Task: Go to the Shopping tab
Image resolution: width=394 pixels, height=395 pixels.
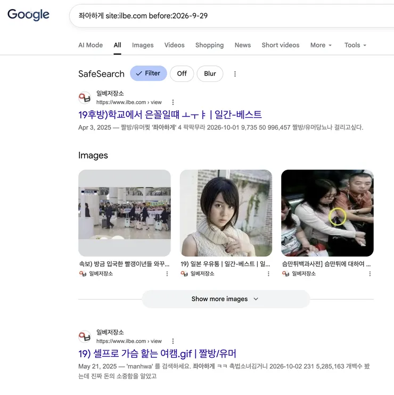Action: (x=209, y=45)
